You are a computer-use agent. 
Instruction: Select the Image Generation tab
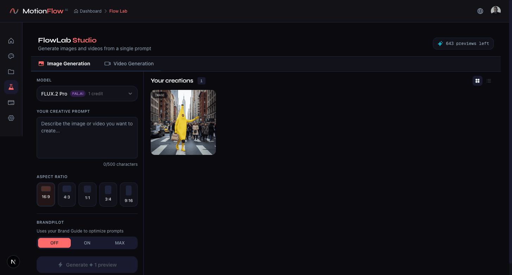[x=64, y=64]
